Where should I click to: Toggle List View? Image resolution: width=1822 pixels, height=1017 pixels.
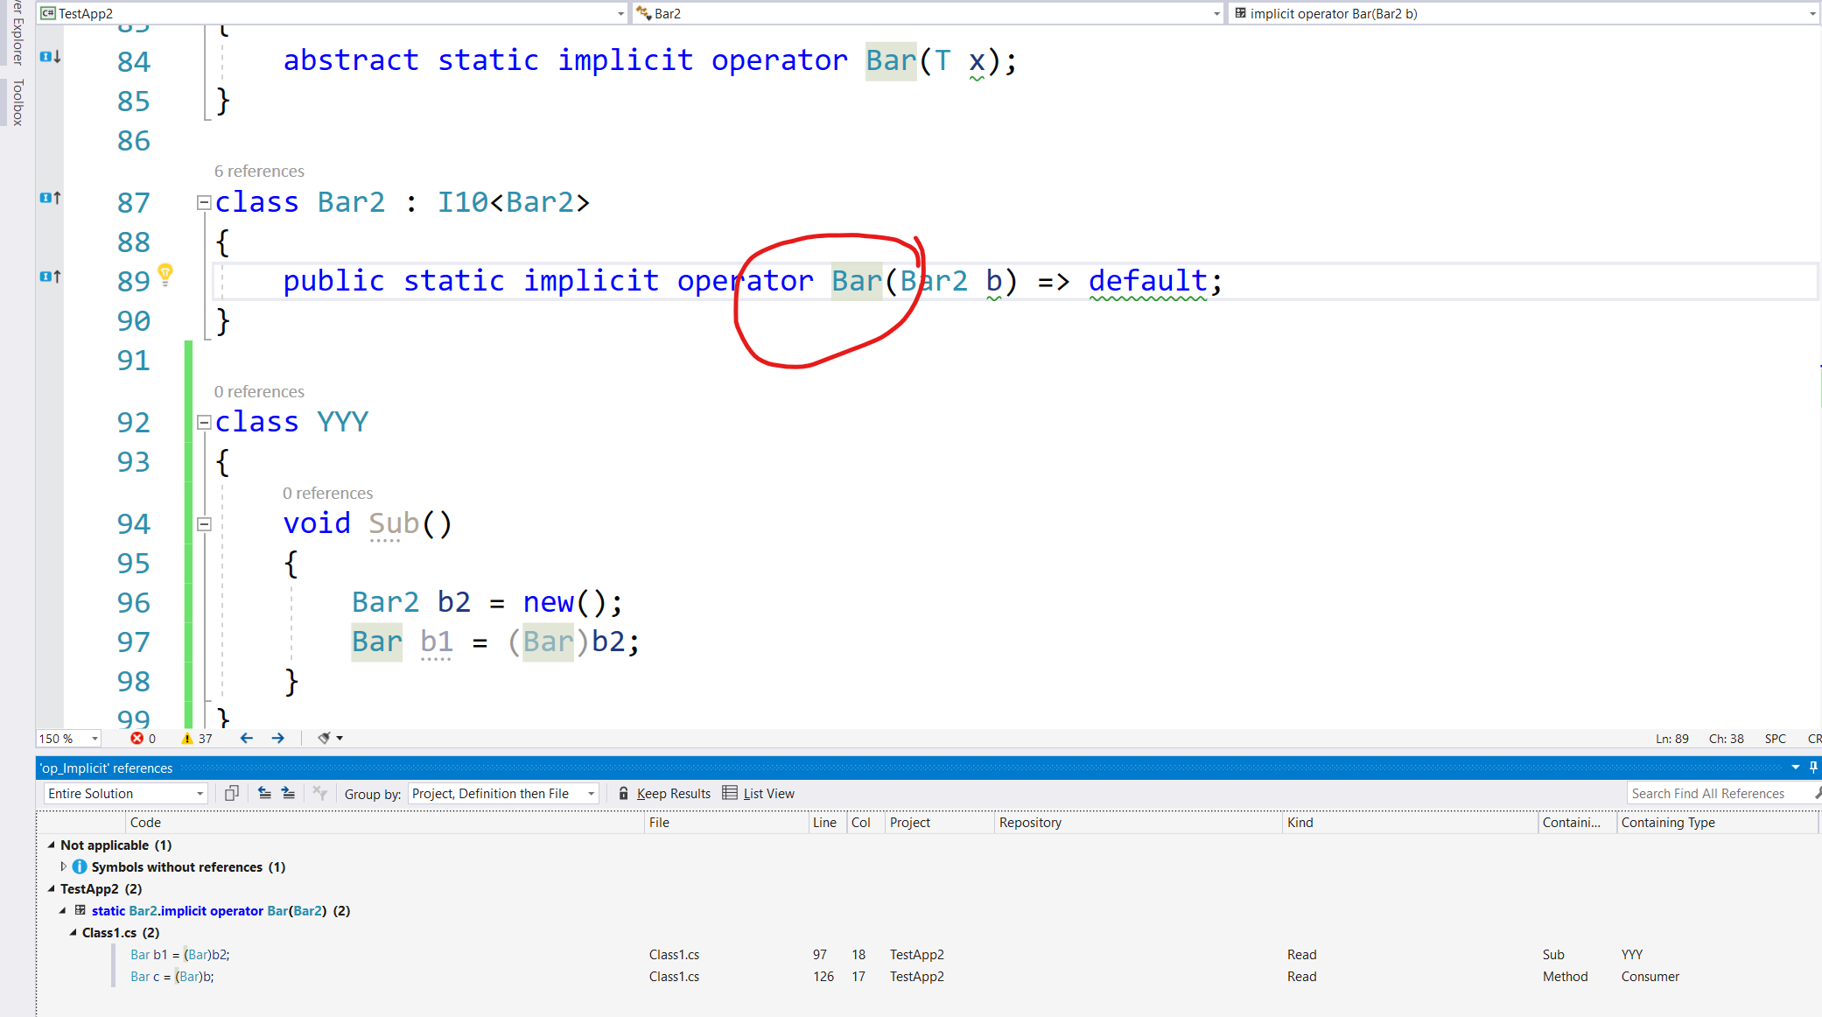point(759,794)
